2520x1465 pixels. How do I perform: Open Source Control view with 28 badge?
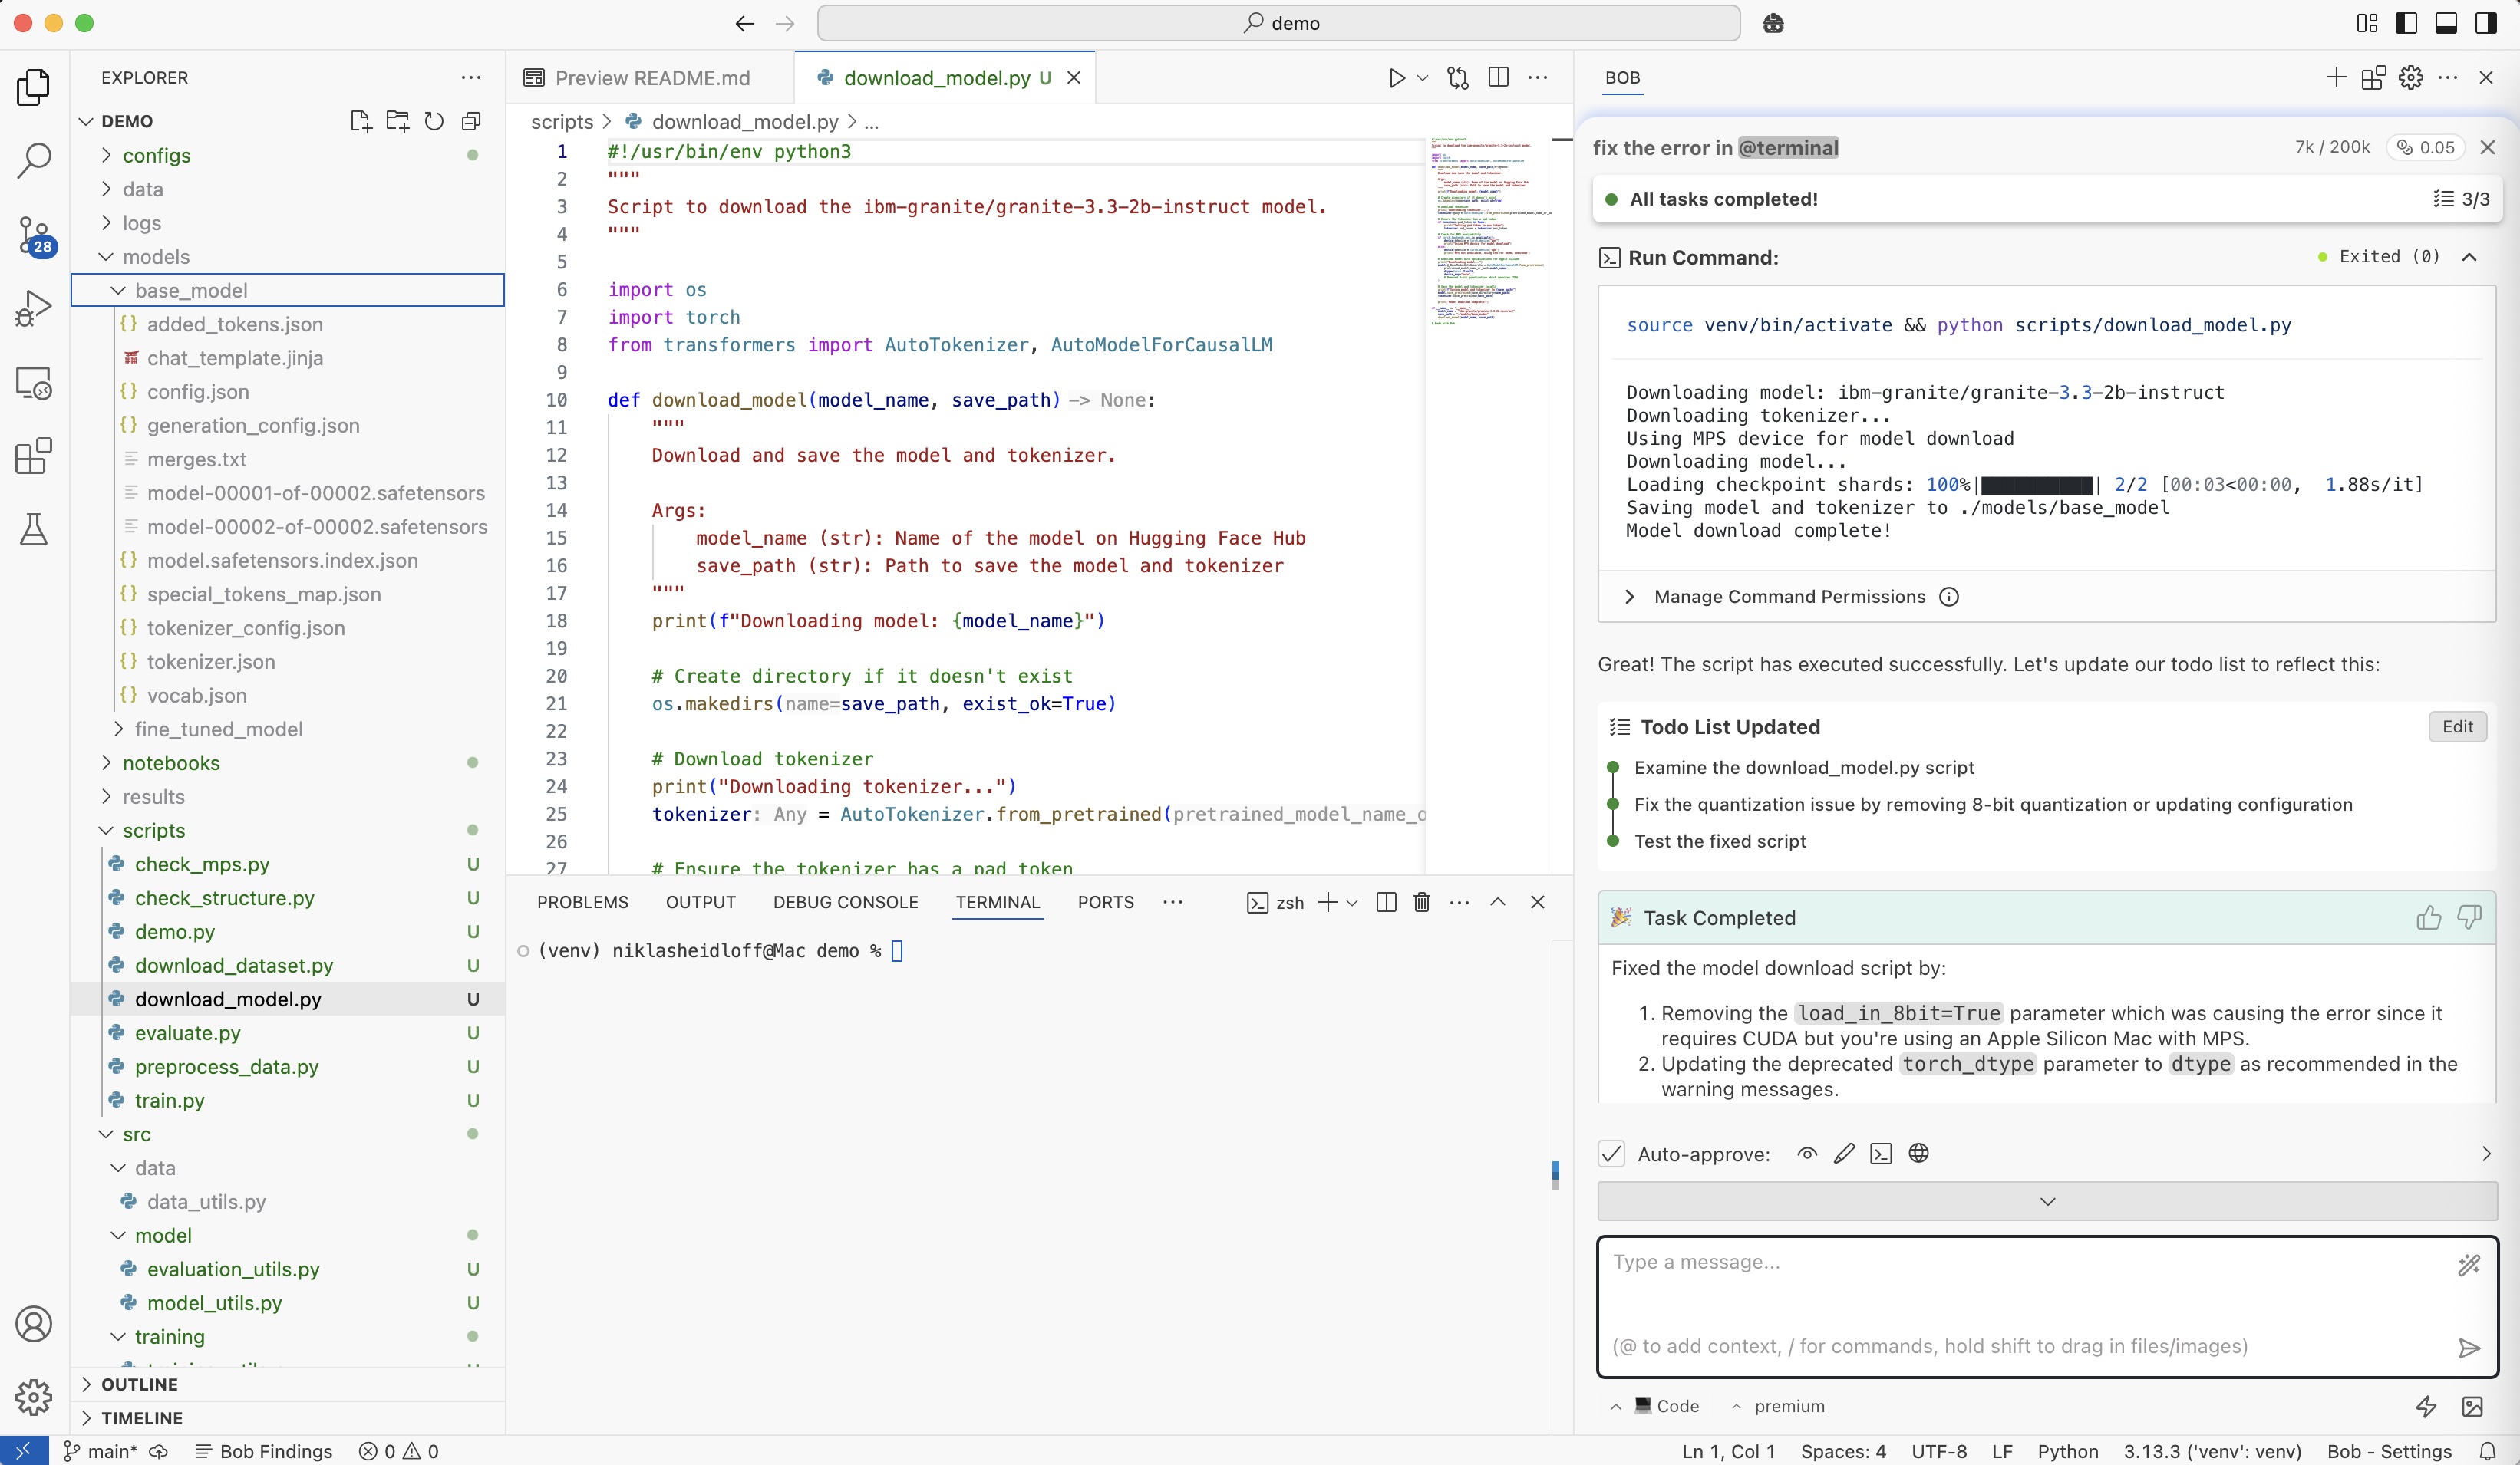coord(34,235)
